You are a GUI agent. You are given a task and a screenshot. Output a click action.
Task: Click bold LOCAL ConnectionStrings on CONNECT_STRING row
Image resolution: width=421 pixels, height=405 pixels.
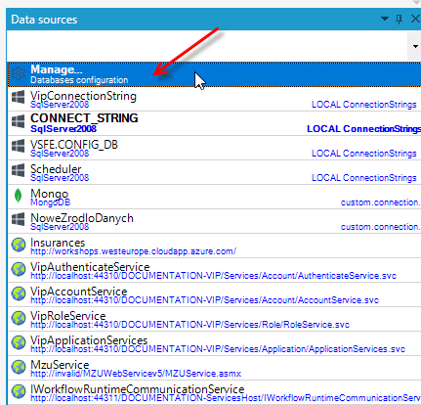pos(363,129)
